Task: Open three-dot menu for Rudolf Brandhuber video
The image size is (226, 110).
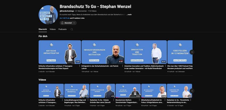Action: [x=165, y=66]
